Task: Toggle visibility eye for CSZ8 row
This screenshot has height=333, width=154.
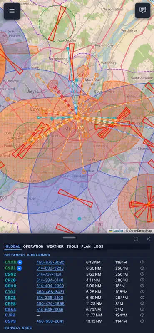Action: (x=142, y=298)
